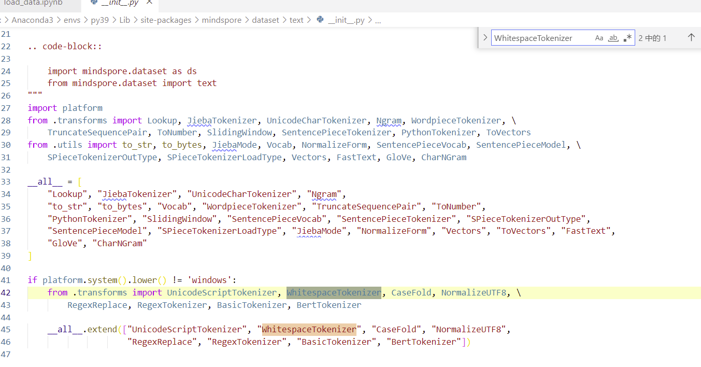Viewport: 701px width, 367px height.
Task: Click the '2 中的 1' match count
Action: point(652,38)
